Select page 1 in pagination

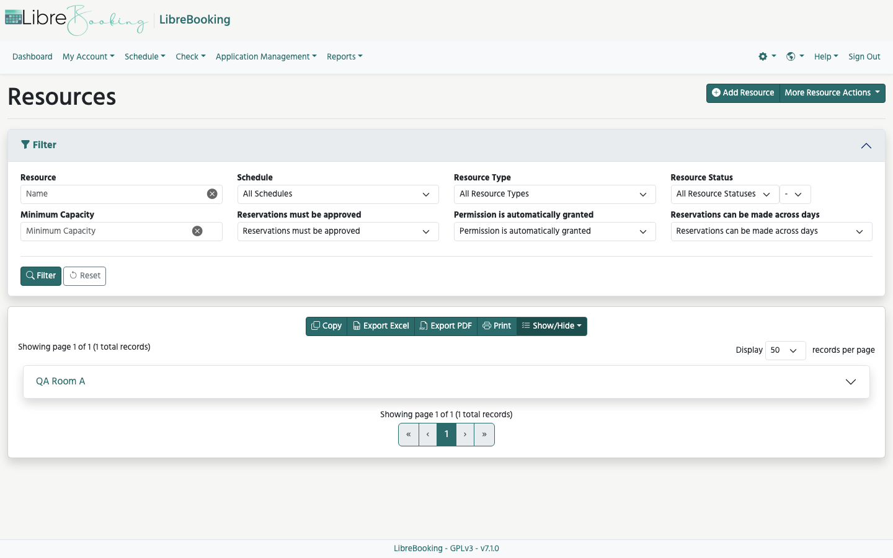coord(446,435)
